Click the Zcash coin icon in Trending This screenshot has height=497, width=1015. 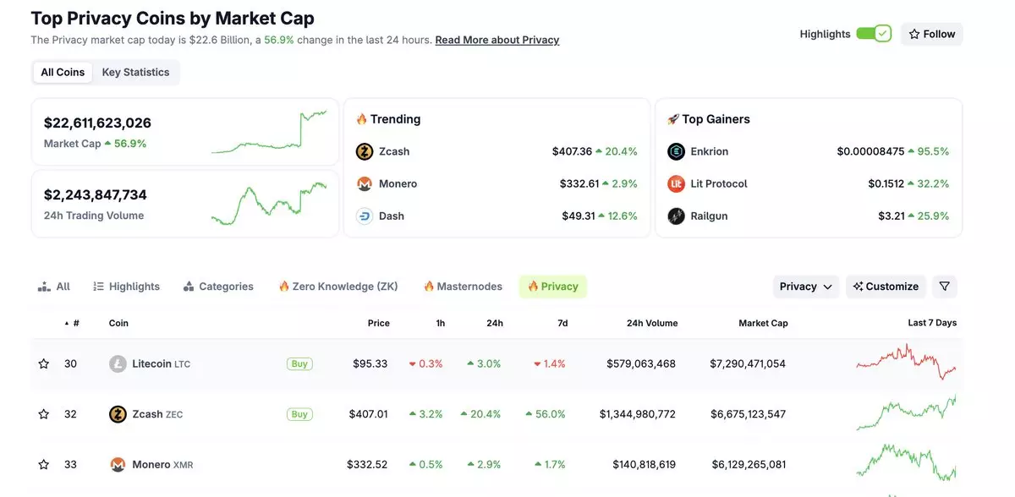point(365,151)
